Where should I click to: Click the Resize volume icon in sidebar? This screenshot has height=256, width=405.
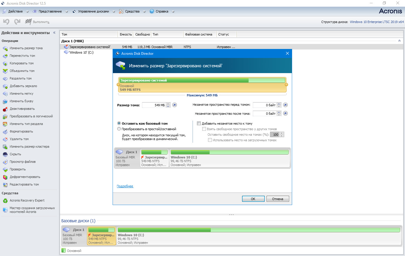(5, 48)
